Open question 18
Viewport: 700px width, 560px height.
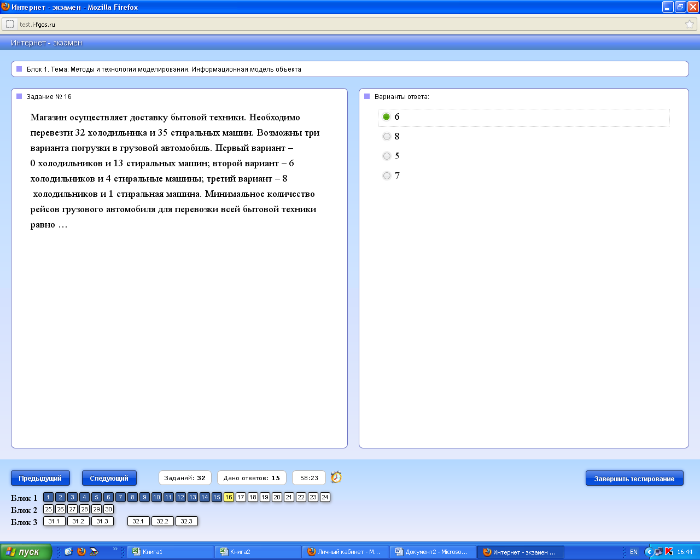253,497
